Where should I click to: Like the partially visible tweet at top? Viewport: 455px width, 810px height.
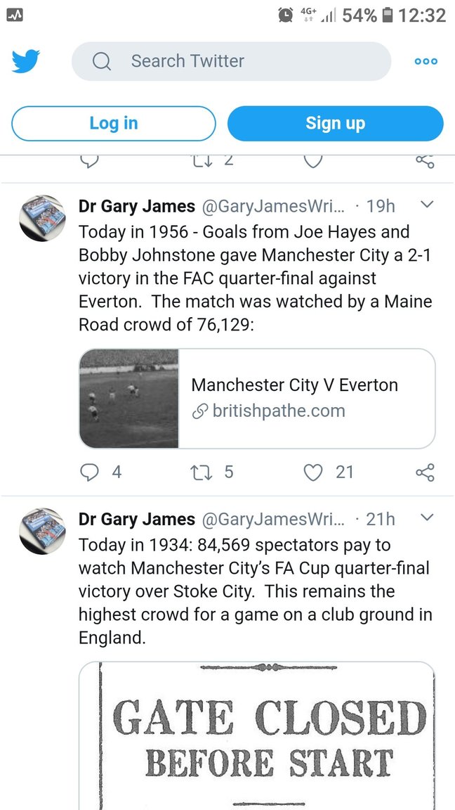[x=313, y=161]
